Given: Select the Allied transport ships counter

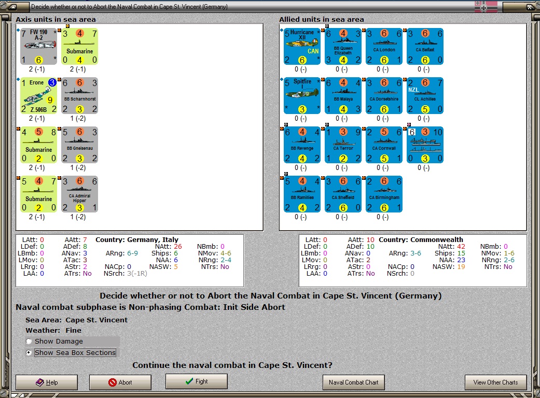Looking at the screenshot, I should pyautogui.click(x=425, y=145).
